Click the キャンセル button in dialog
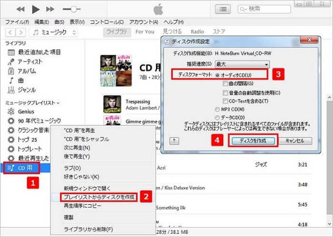This screenshot has height=237, width=333. (295, 141)
